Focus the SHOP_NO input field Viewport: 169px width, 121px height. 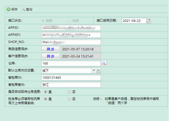click(71, 42)
